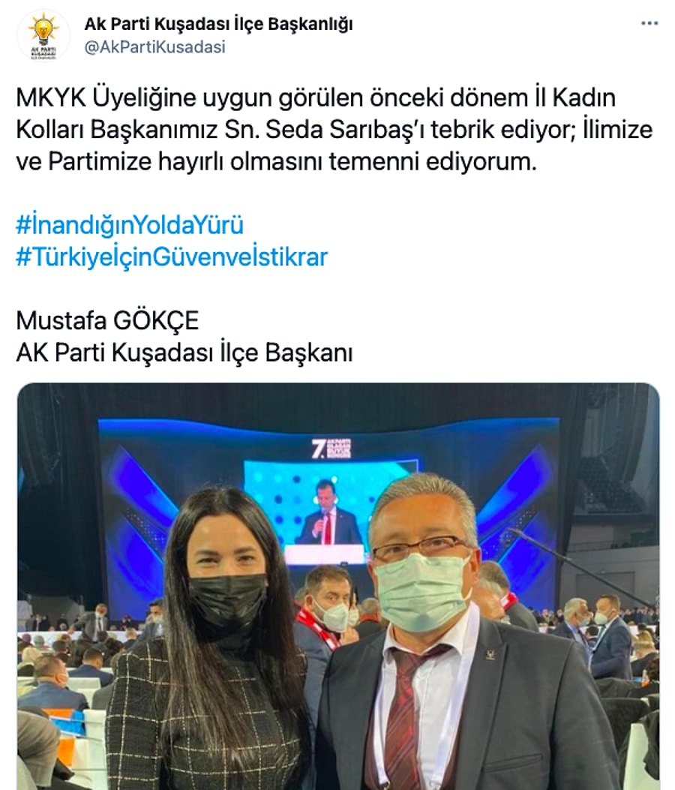Viewport: 675px width, 790px height.
Task: Click the "7." congress logo on stage screen
Action: click(331, 448)
